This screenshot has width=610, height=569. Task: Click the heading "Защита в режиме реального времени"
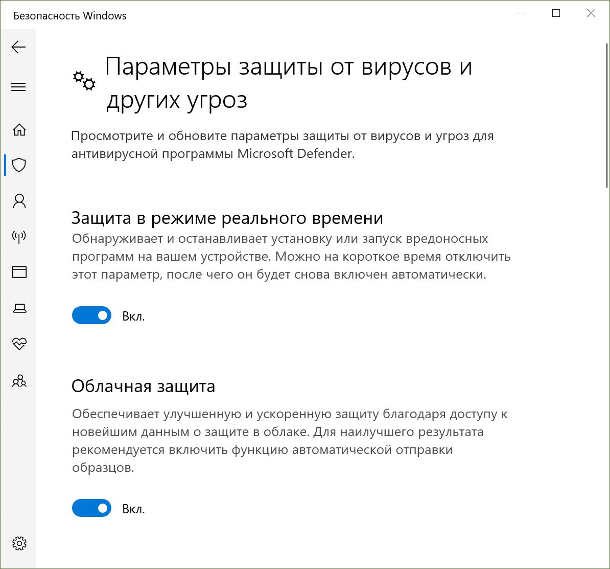[227, 218]
